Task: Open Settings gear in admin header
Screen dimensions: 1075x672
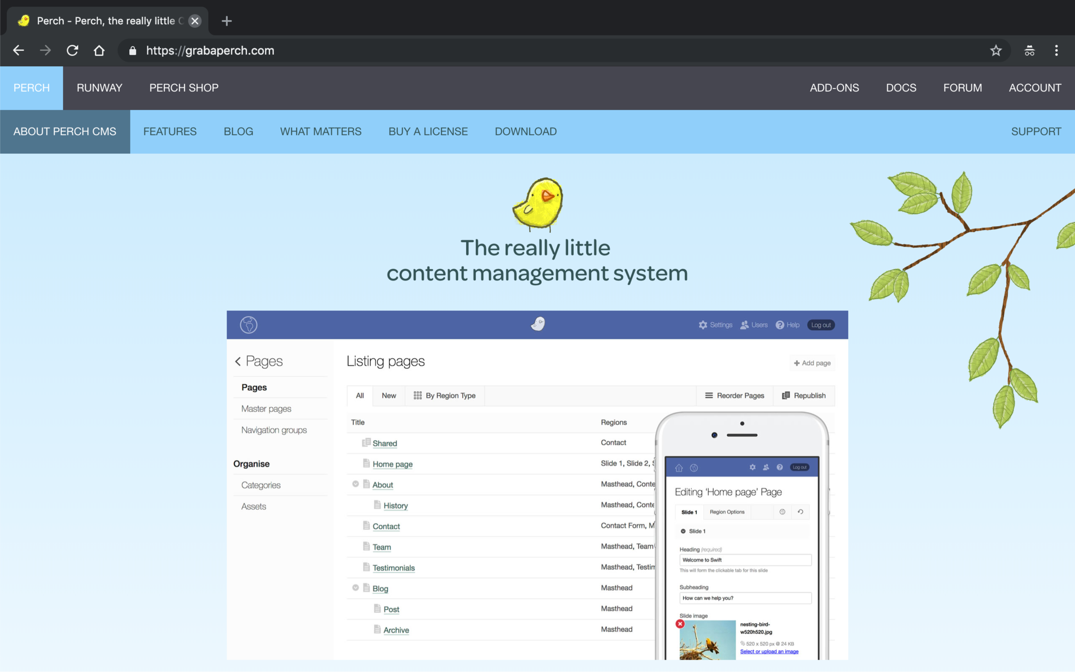Action: pos(715,325)
